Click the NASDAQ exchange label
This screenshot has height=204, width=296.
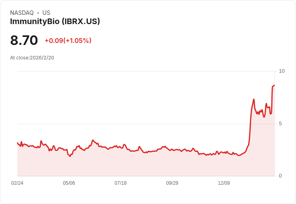[22, 13]
